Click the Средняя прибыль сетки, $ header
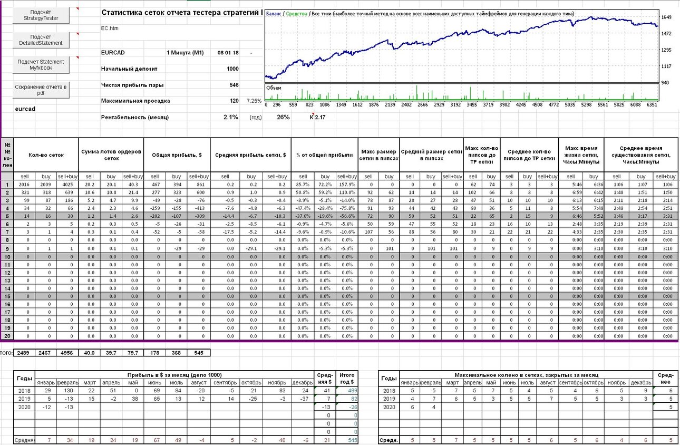The image size is (680, 445). (x=250, y=155)
